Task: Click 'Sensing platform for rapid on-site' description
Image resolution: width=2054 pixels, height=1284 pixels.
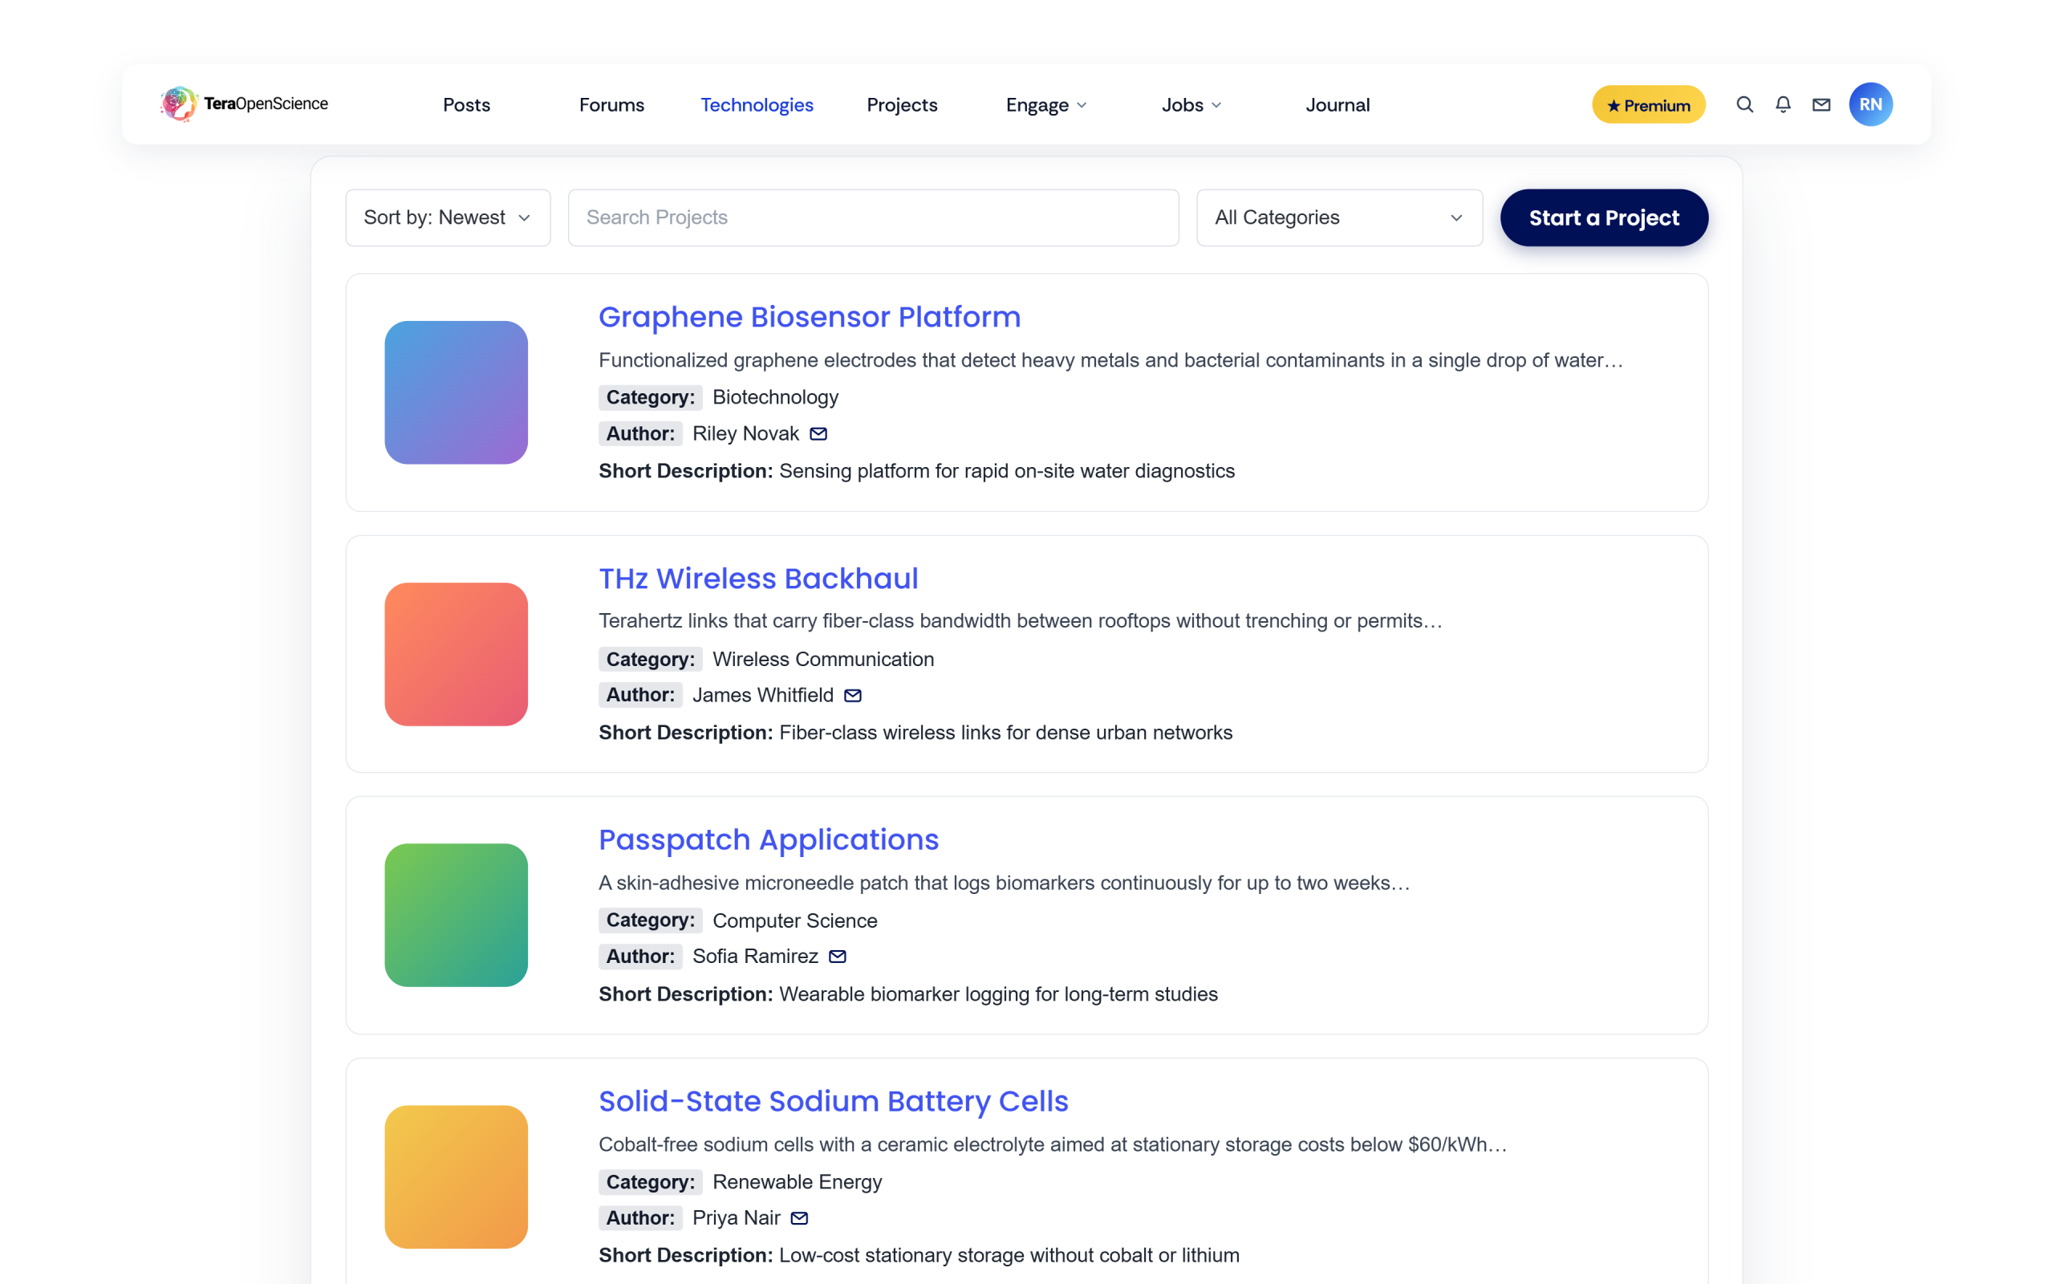Action: pyautogui.click(x=1007, y=471)
